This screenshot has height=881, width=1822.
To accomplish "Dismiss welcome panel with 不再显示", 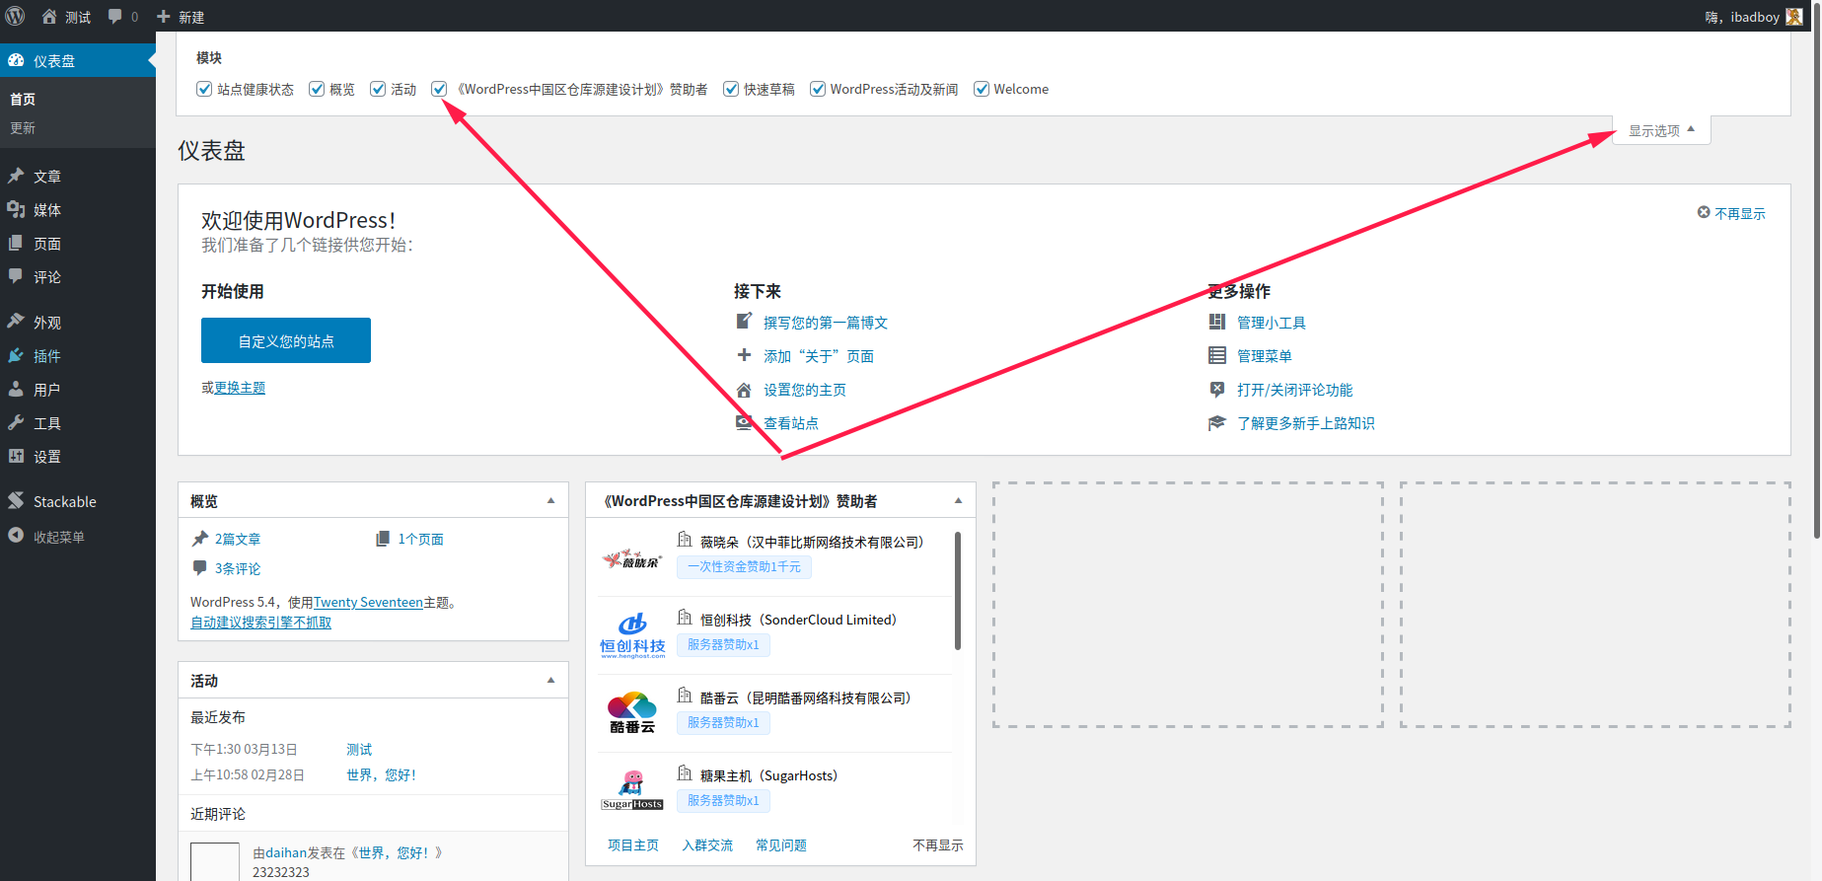I will tap(1731, 213).
